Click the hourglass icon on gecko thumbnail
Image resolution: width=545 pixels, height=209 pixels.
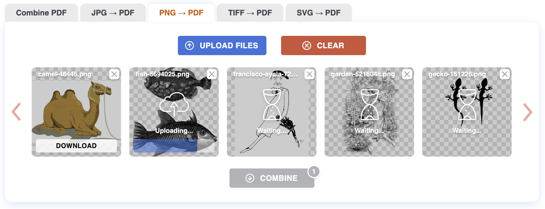(x=467, y=104)
